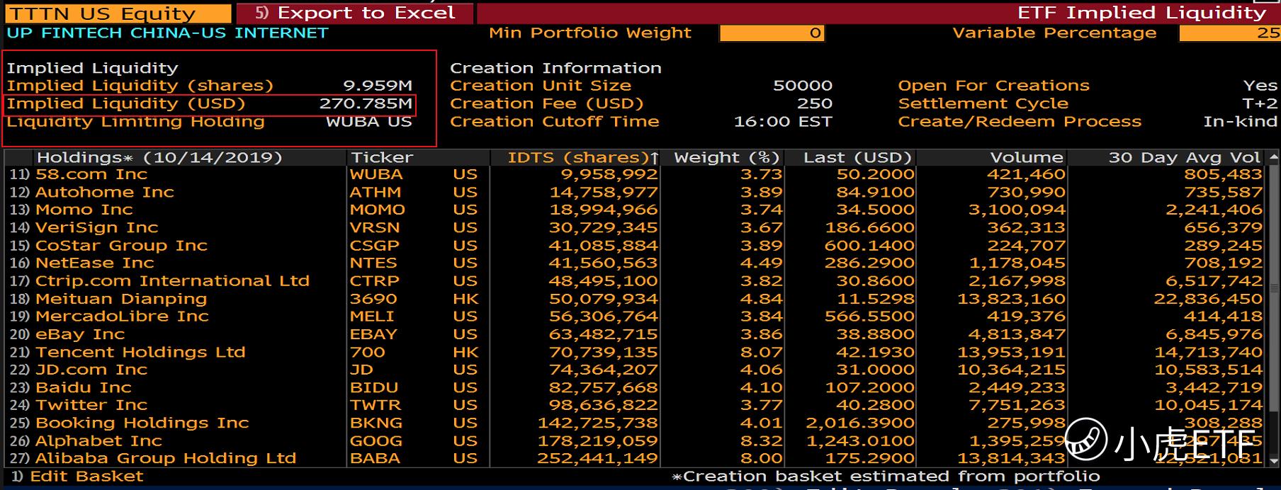Viewport: 1281px width, 490px height.
Task: Set the Min Portfolio Weight input field
Action: tap(772, 33)
